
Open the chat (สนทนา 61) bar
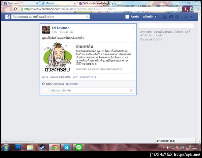[175, 141]
